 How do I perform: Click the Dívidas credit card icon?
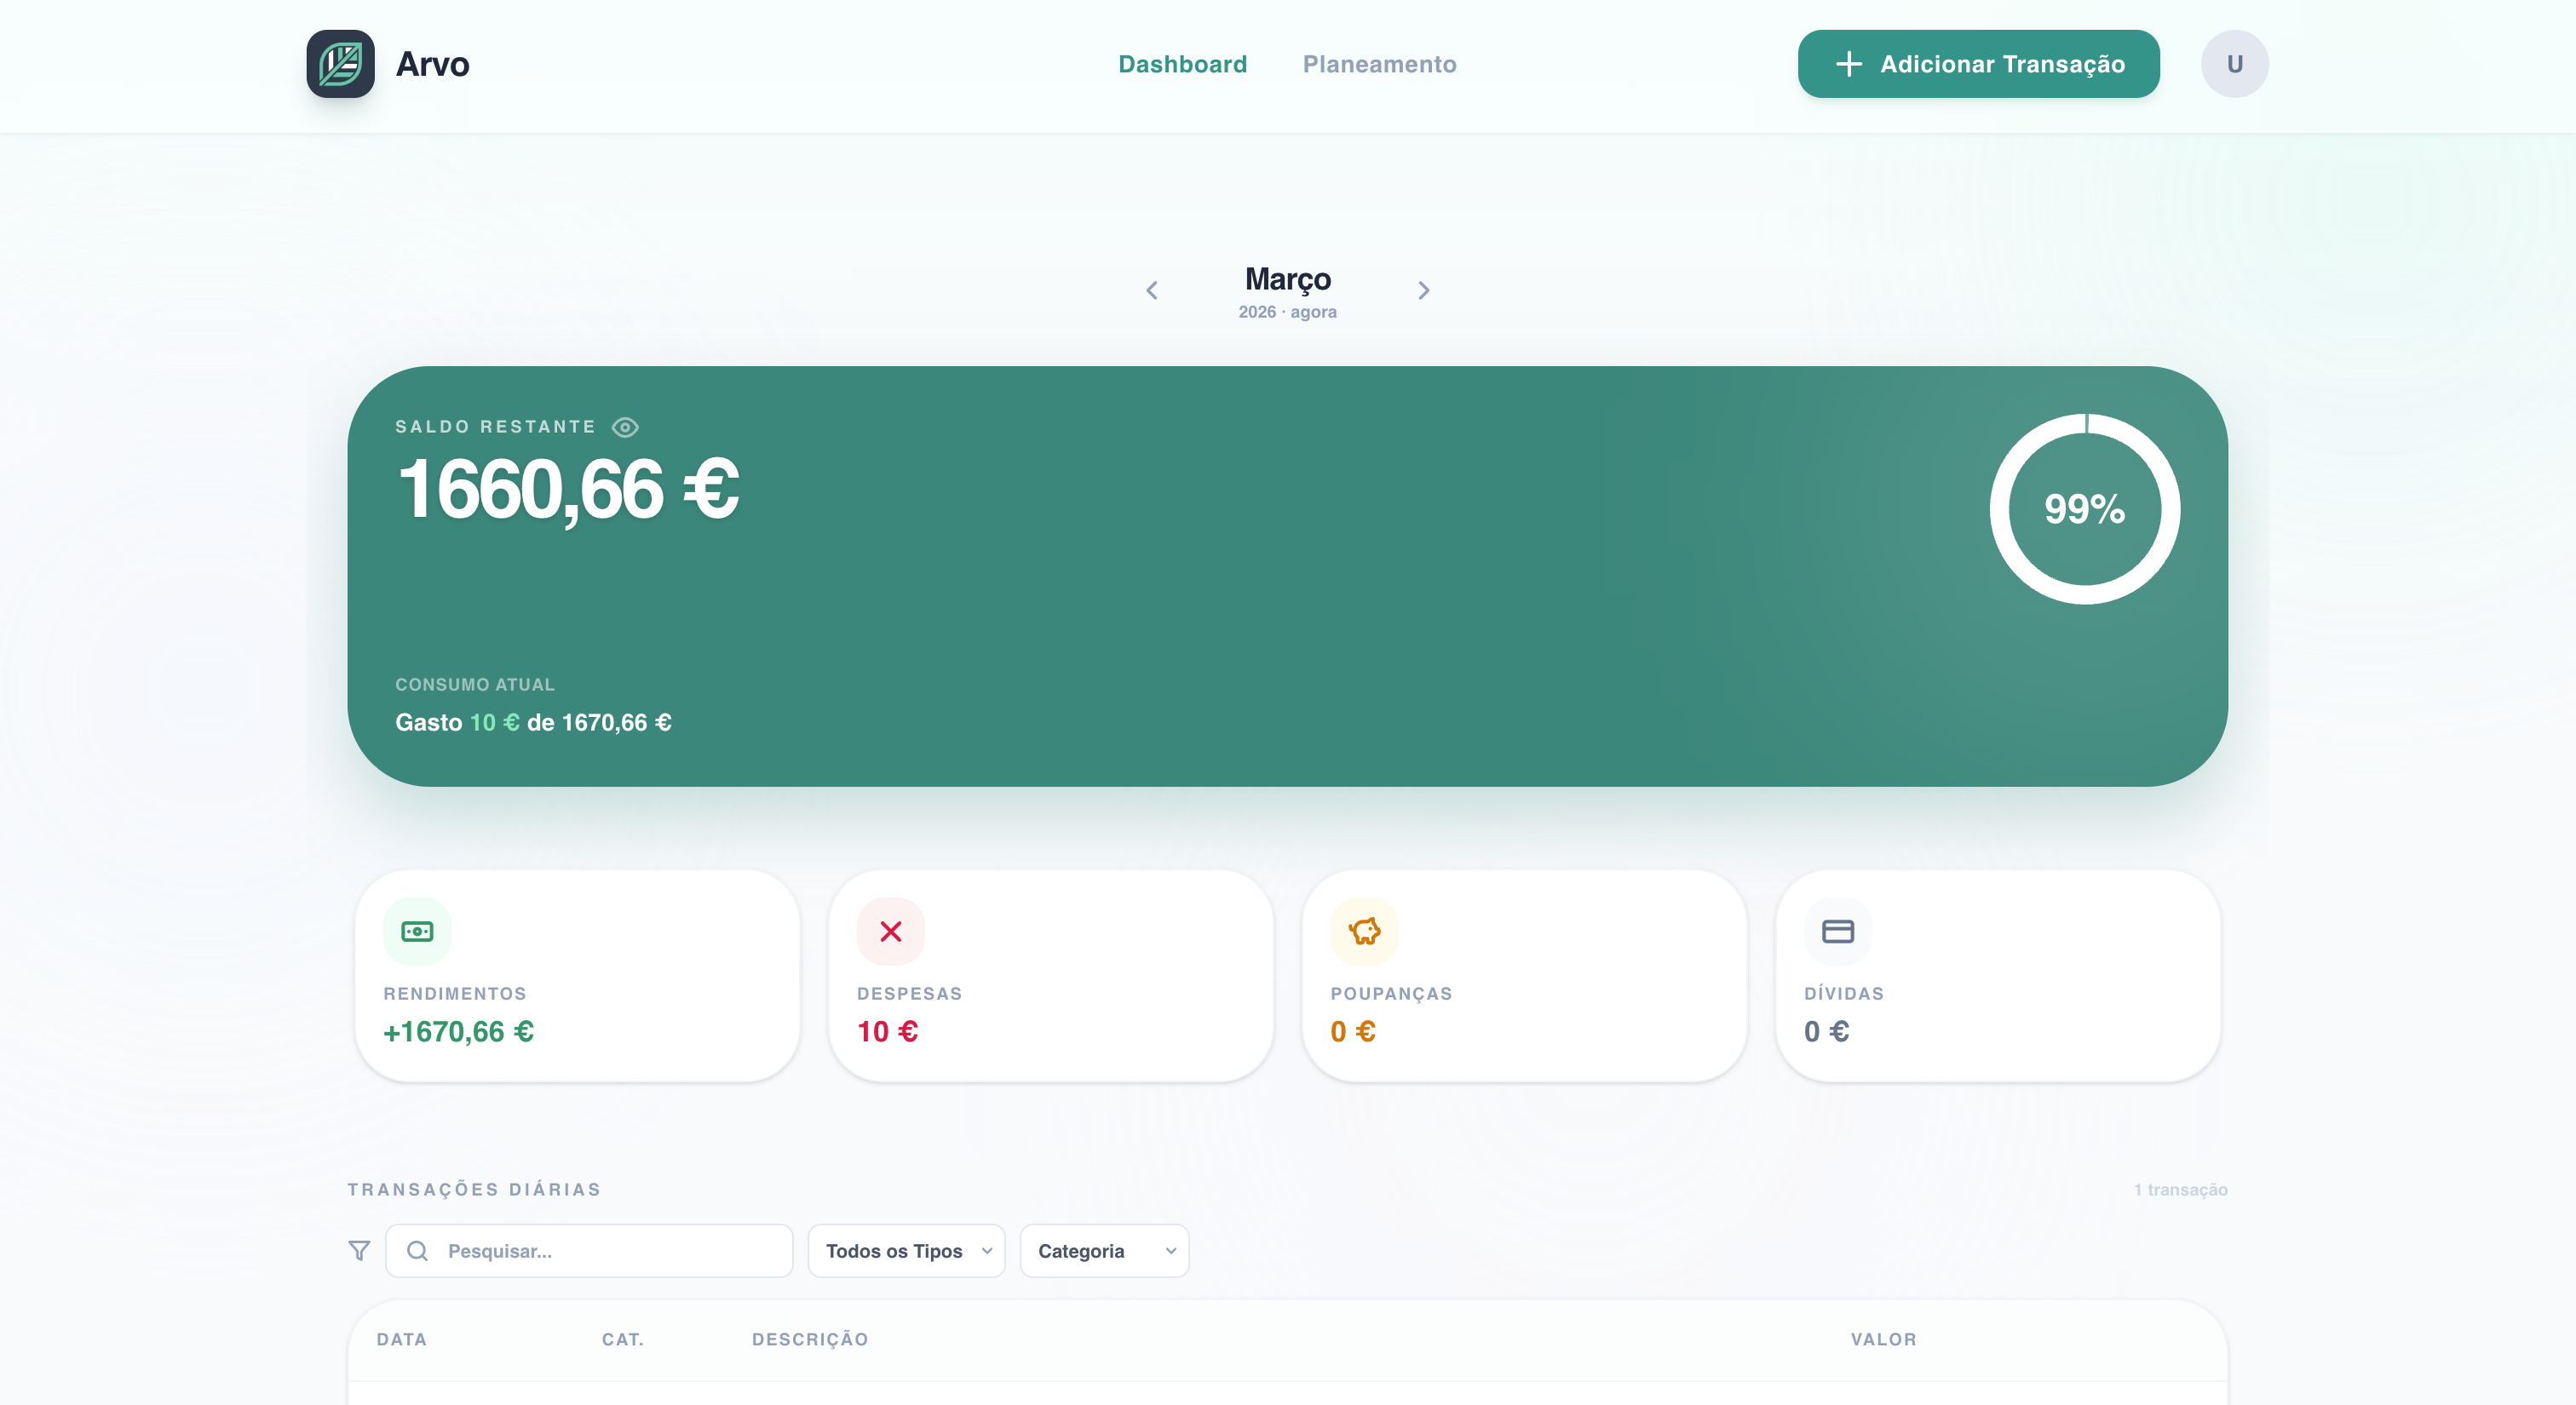pyautogui.click(x=1838, y=932)
